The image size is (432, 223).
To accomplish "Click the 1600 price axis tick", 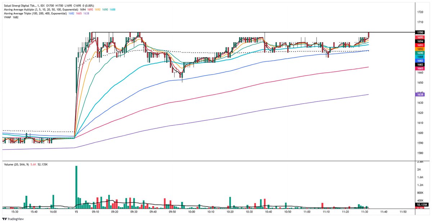I will pos(420,133).
